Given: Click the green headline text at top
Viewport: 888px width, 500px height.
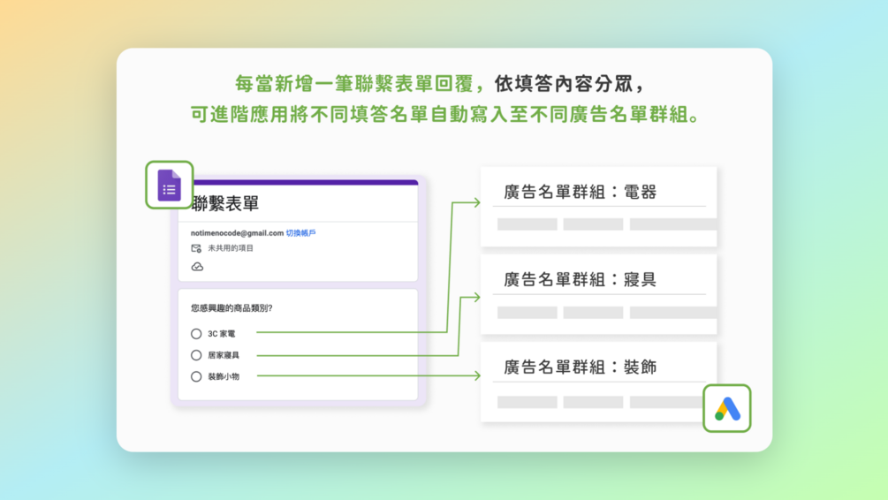Looking at the screenshot, I should 444,99.
